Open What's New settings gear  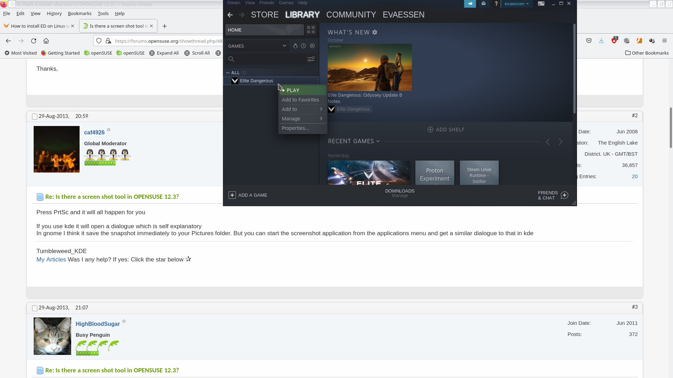click(x=375, y=32)
